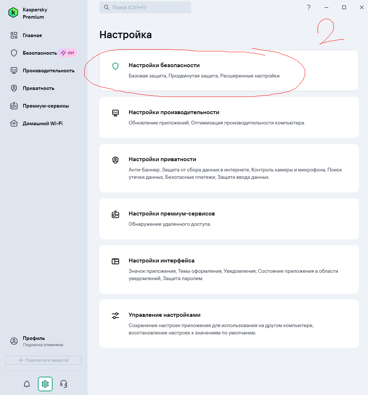Open Приватность sidebar item
Screen dimensions: 368x395
tap(38, 88)
